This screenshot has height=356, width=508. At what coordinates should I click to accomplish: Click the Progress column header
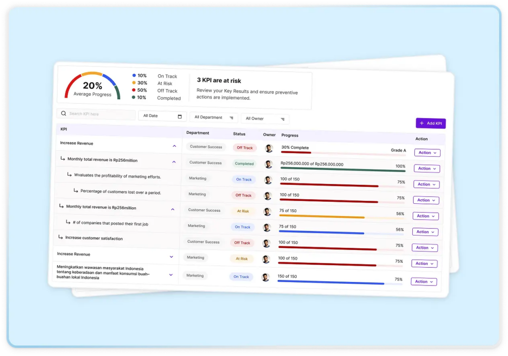pos(290,135)
